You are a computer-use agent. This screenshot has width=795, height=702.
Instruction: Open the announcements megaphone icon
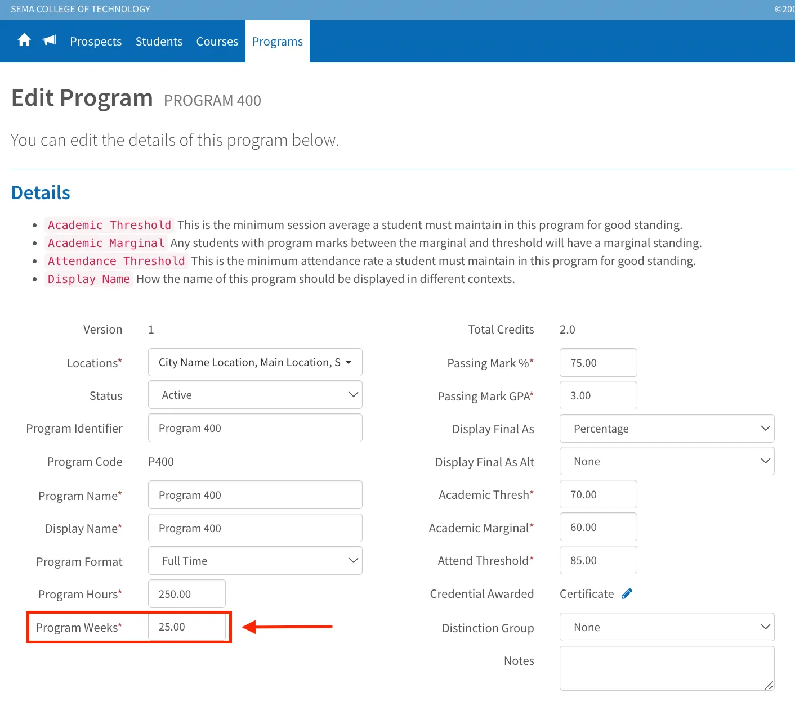click(x=50, y=40)
